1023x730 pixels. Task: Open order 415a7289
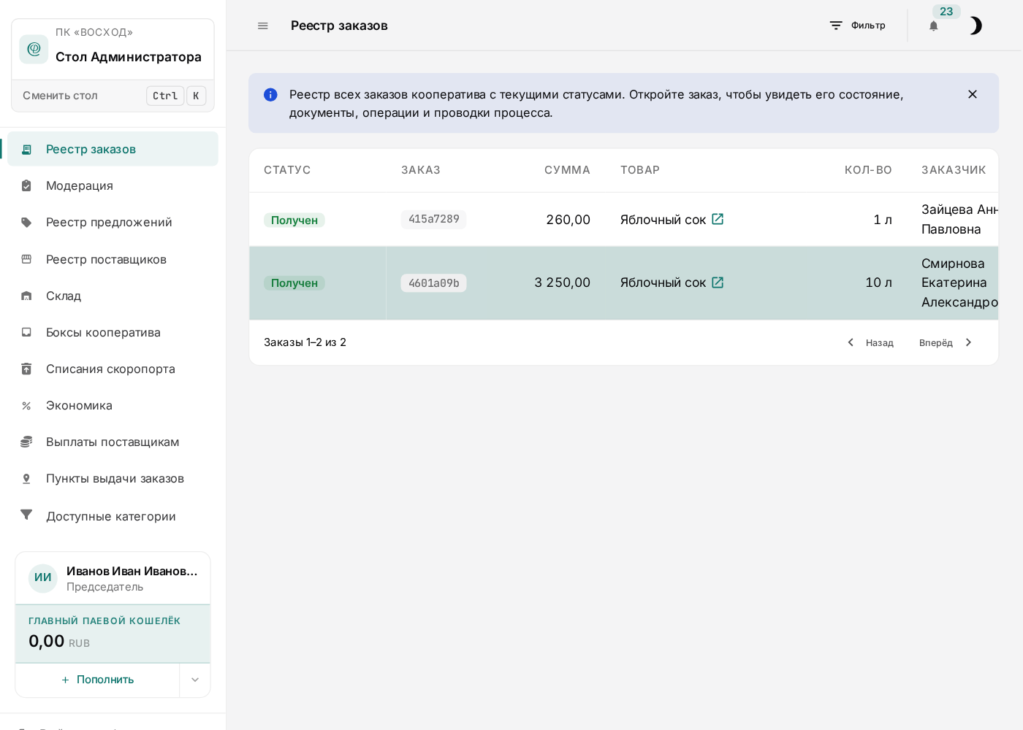click(x=433, y=219)
